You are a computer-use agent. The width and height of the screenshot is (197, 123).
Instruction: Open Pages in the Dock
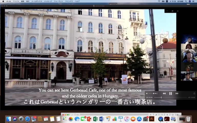pyautogui.click(x=108, y=119)
